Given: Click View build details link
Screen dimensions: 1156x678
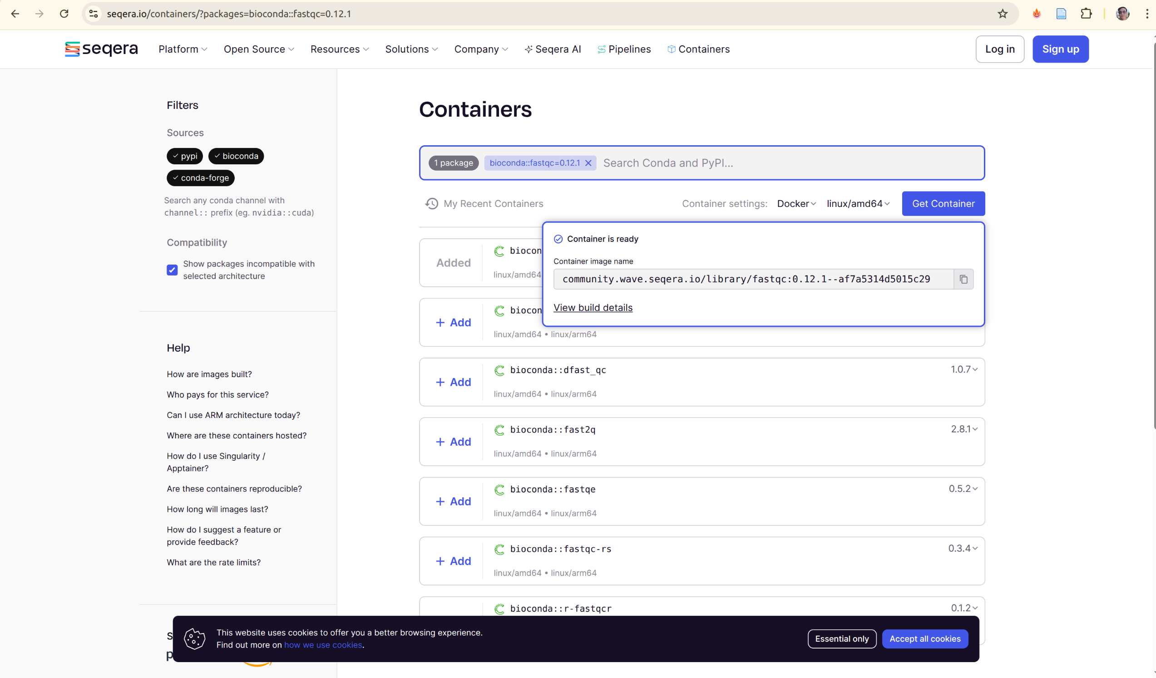Looking at the screenshot, I should (593, 308).
